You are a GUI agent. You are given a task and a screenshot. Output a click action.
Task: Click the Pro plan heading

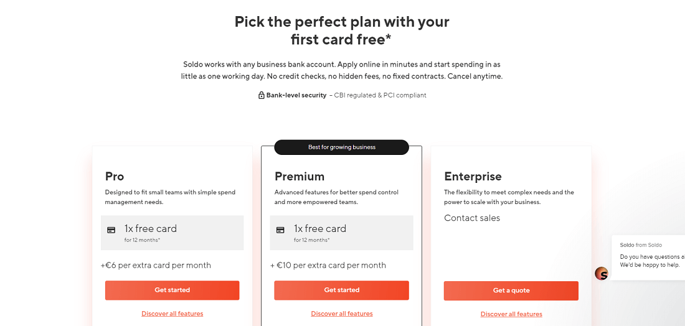tap(115, 176)
